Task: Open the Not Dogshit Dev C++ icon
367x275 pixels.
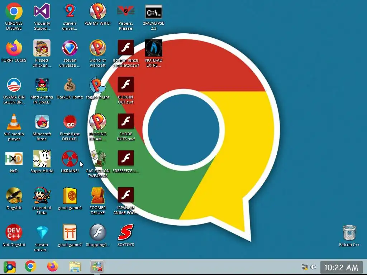Action: [14, 232]
